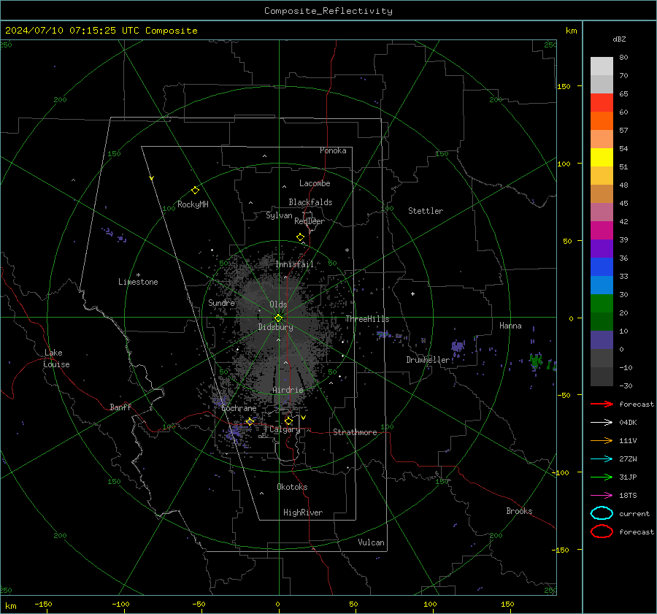Click the Composite_Reflectivity title
This screenshot has height=614, width=657.
328,11
